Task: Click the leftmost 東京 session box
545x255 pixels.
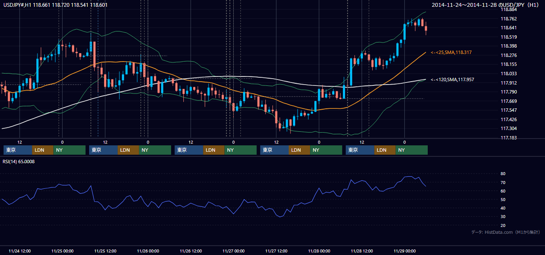Action: coord(18,150)
